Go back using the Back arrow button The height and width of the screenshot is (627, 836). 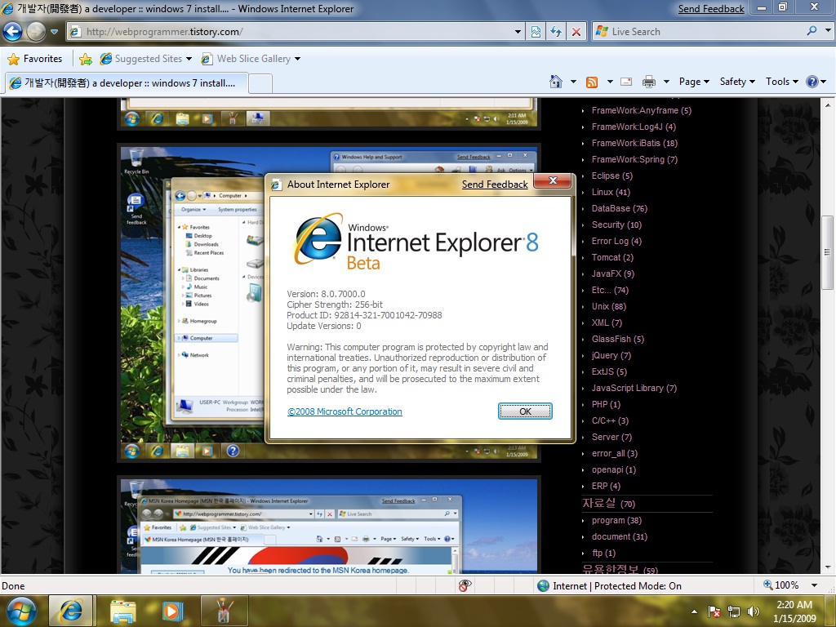(x=13, y=32)
